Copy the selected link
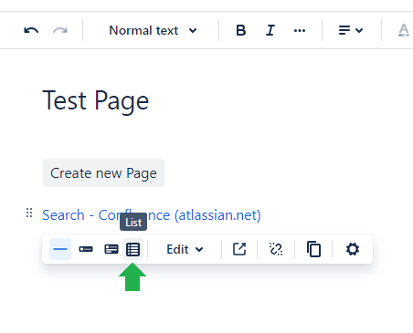 point(313,249)
